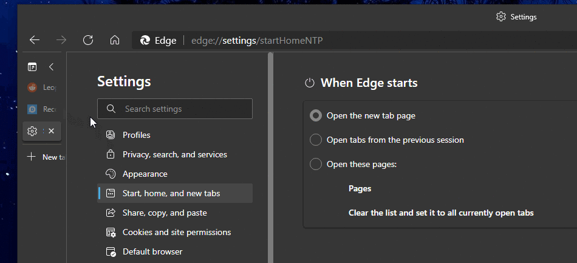Viewport: 577px width, 263px height.
Task: Click the settings sidebar vertical scrollbar
Action: (x=271, y=157)
